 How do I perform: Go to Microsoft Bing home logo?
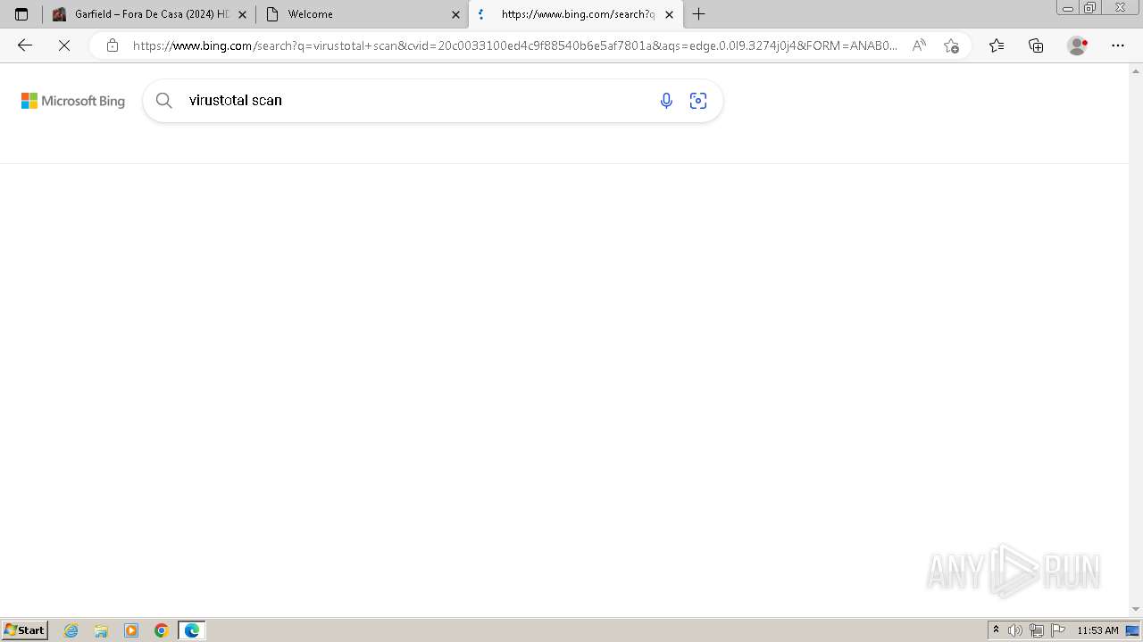tap(73, 101)
